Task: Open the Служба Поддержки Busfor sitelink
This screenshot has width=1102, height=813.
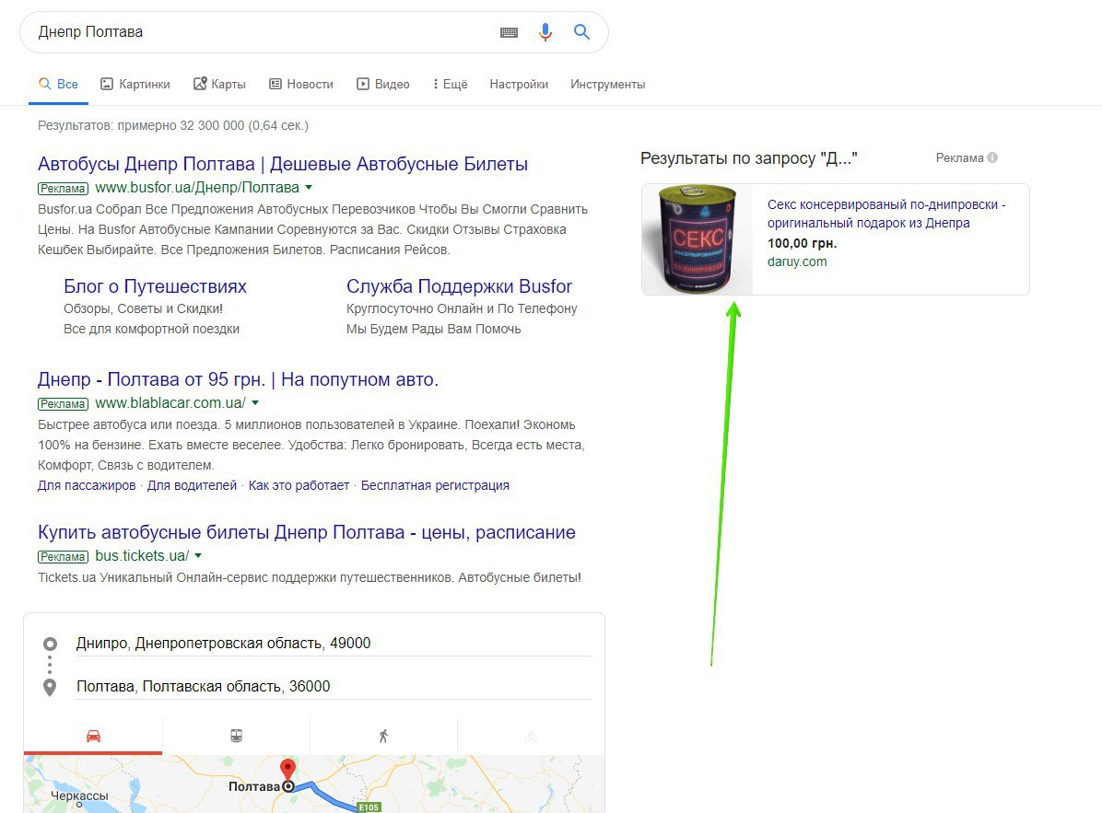Action: click(x=459, y=286)
